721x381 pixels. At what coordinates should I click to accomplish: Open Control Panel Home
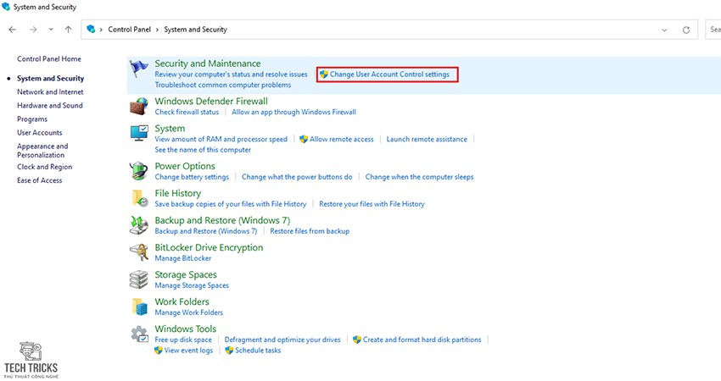pyautogui.click(x=49, y=58)
